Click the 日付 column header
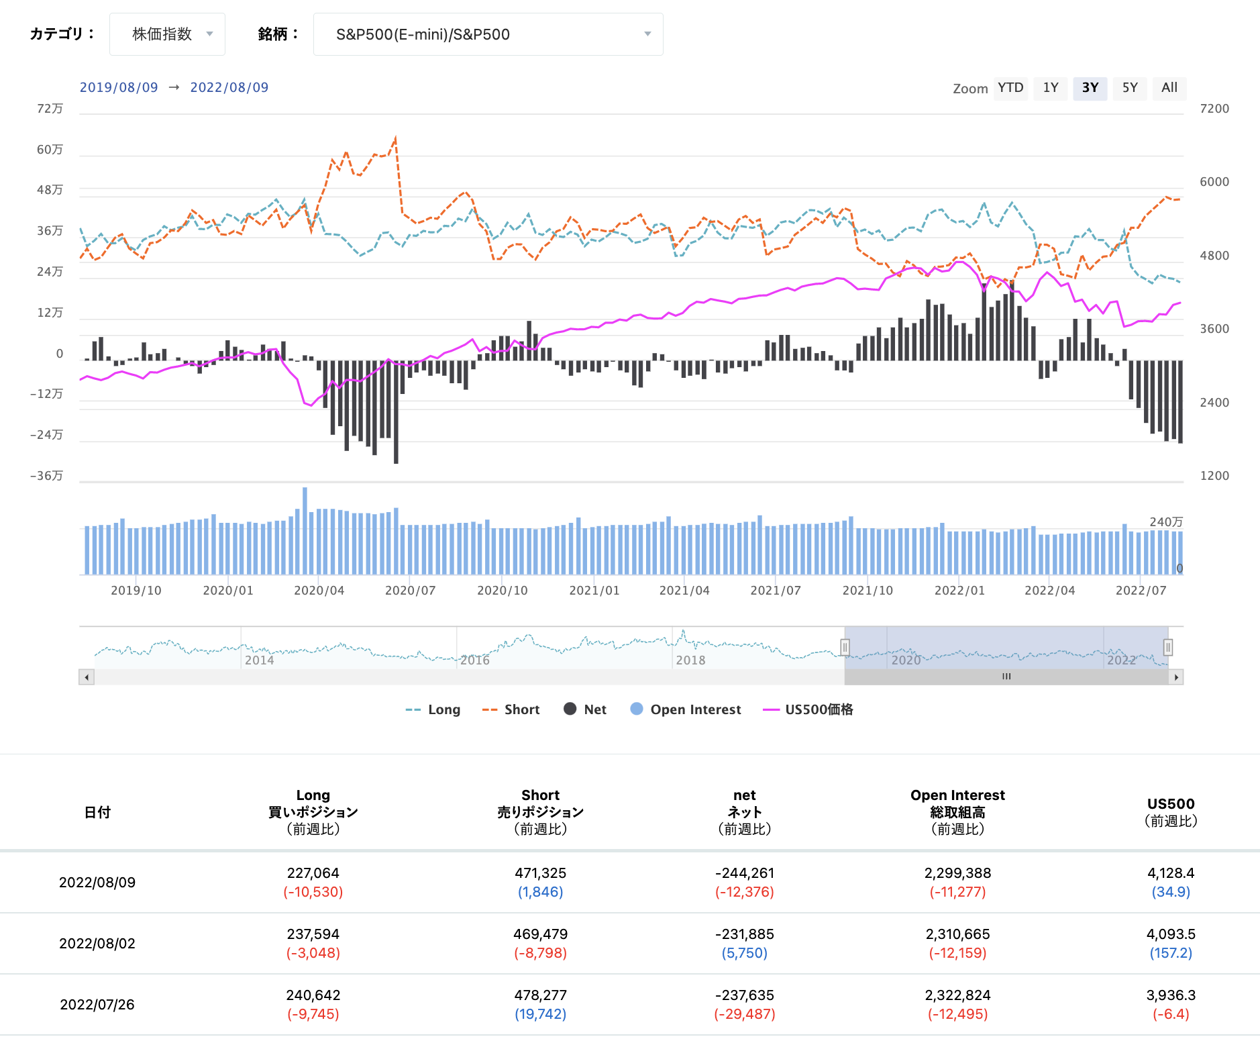The image size is (1260, 1043). 97,812
